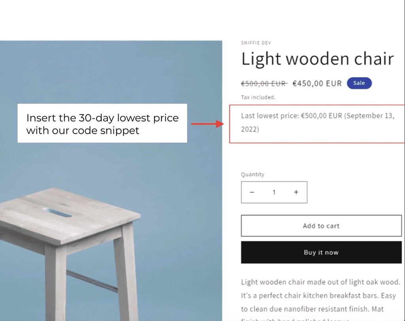Decrease quantity with the minus icon
Image resolution: width=405 pixels, height=321 pixels.
252,192
